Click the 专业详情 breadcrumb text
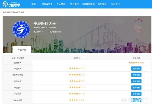 [x=20, y=12]
